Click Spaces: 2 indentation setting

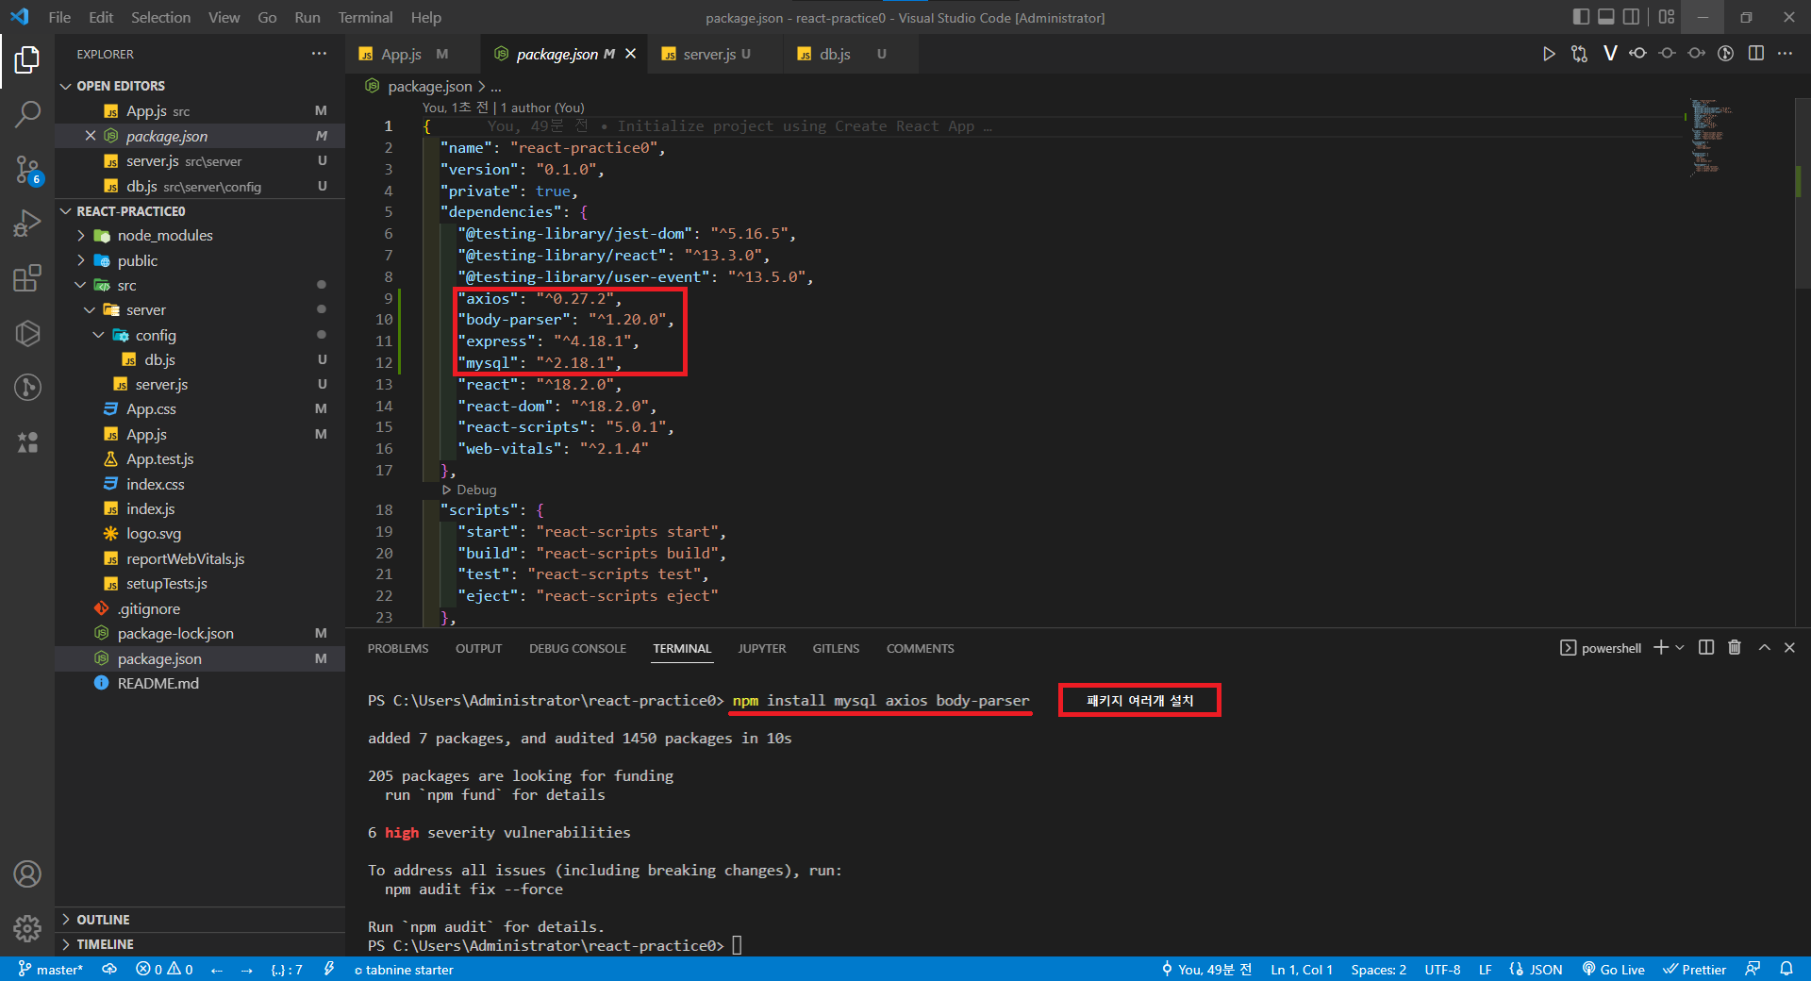click(x=1378, y=970)
